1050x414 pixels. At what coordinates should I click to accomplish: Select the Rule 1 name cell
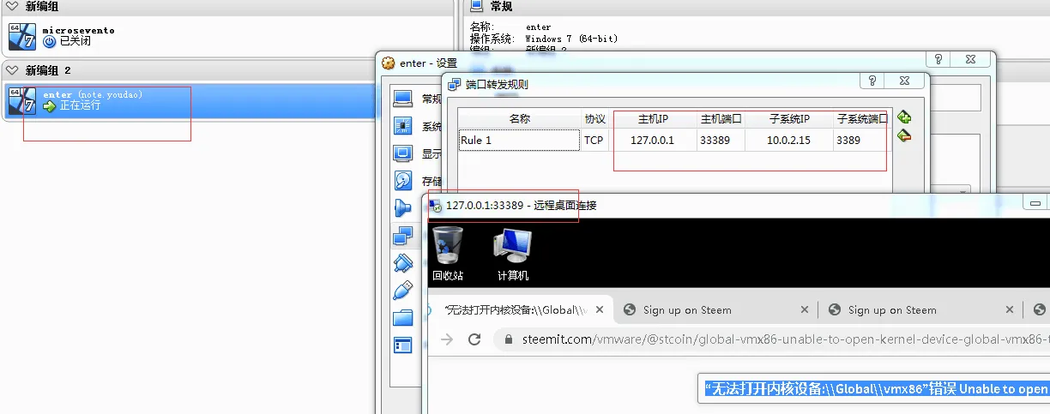point(519,140)
